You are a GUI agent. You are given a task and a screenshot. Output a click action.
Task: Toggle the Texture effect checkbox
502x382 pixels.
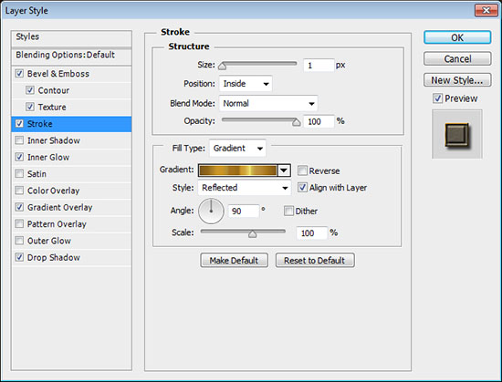[30, 107]
